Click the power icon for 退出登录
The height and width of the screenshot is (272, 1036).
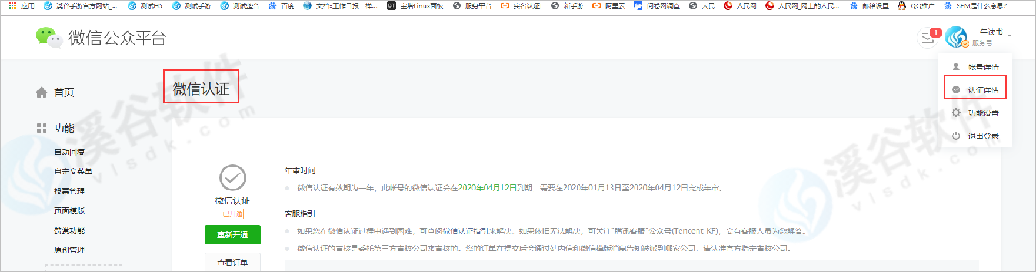coord(957,136)
